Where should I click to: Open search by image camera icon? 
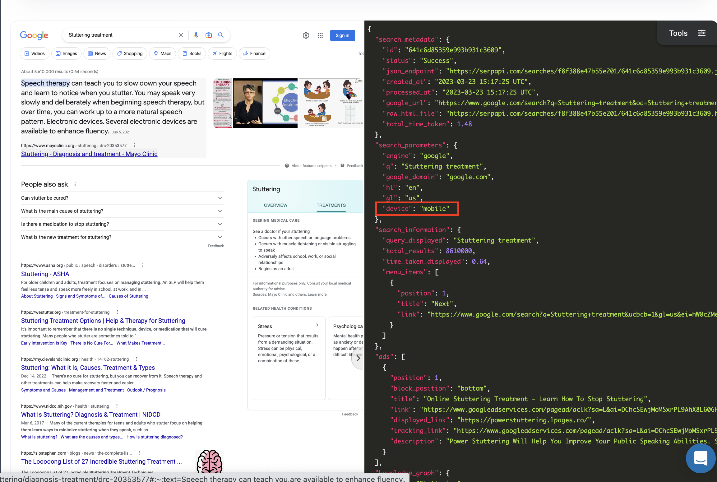click(209, 35)
